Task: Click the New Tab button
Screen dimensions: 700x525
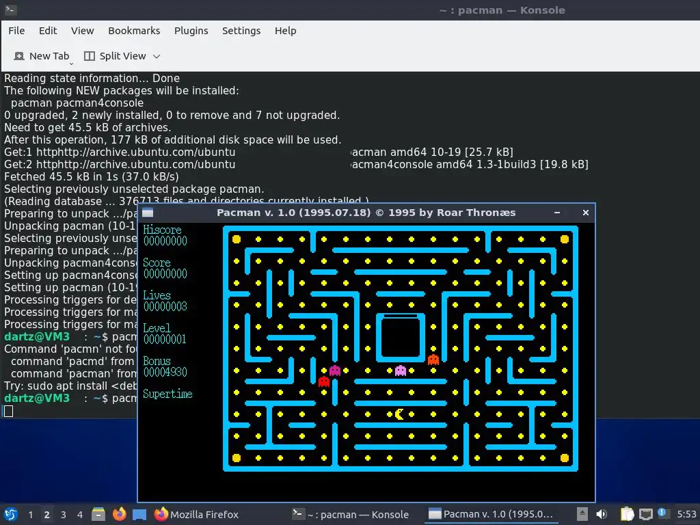Action: tap(42, 56)
